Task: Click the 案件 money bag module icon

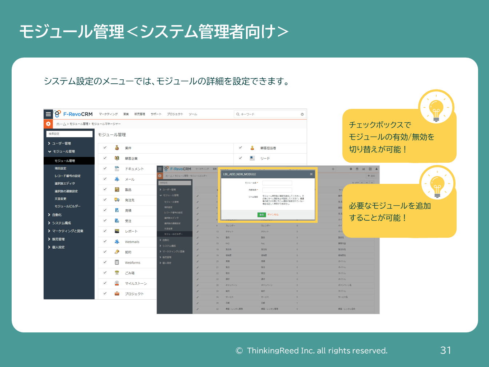Action: click(x=117, y=148)
